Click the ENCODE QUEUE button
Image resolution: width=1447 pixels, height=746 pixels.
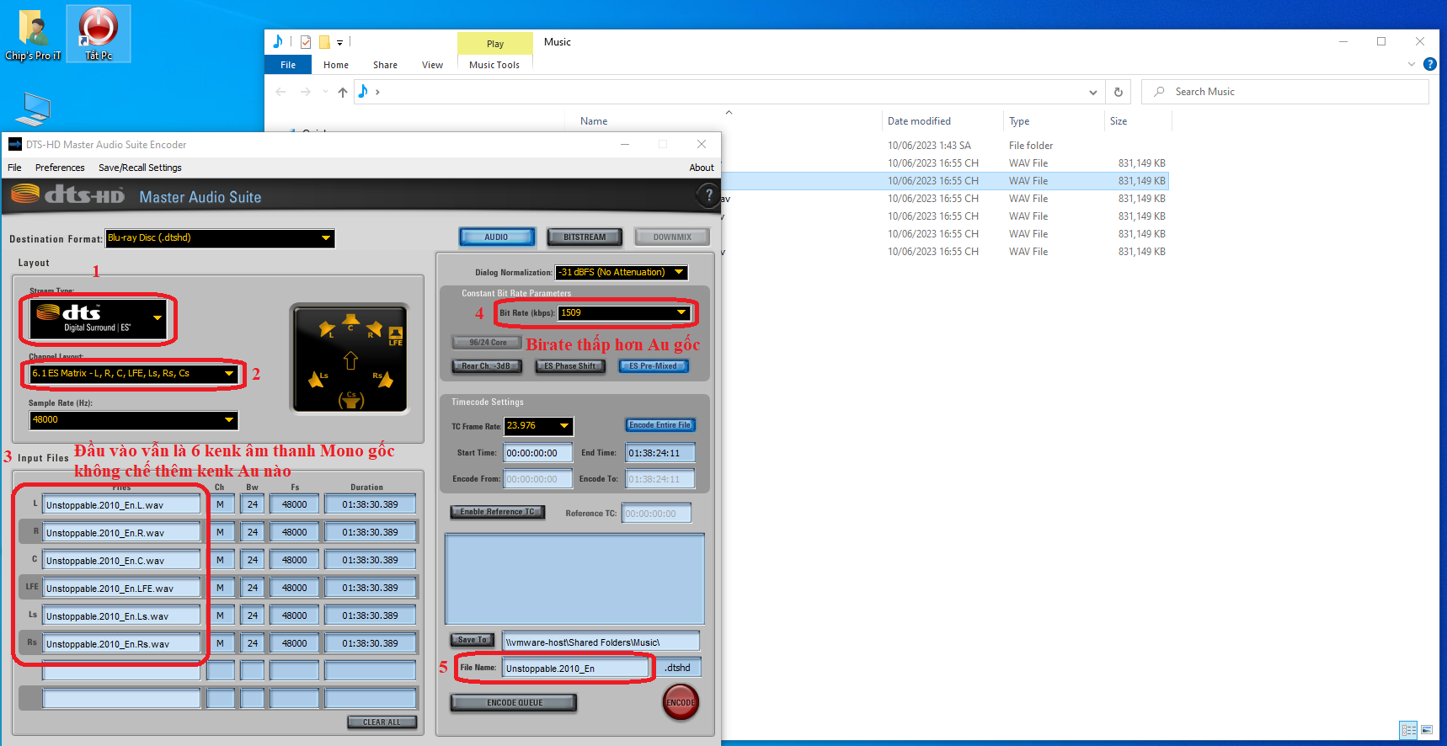point(514,703)
